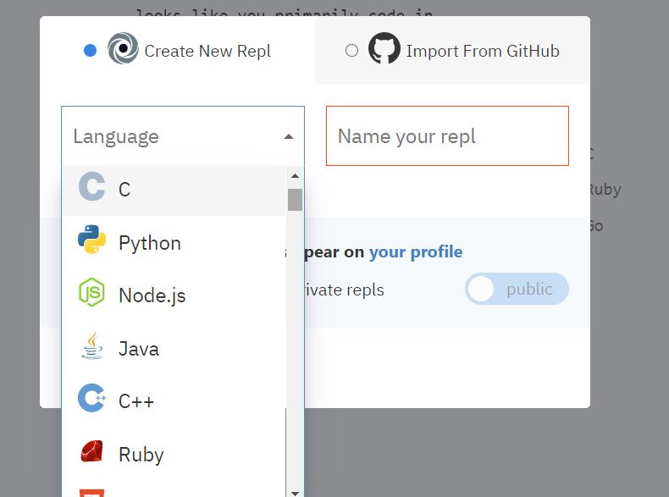Open the Create New Repl tab label
Viewport: 669px width, 497px height.
click(x=207, y=51)
